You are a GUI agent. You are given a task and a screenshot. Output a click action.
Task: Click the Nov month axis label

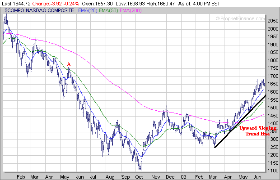pyautogui.click(x=155, y=177)
